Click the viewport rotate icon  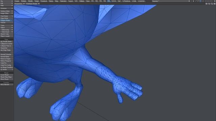209,4
